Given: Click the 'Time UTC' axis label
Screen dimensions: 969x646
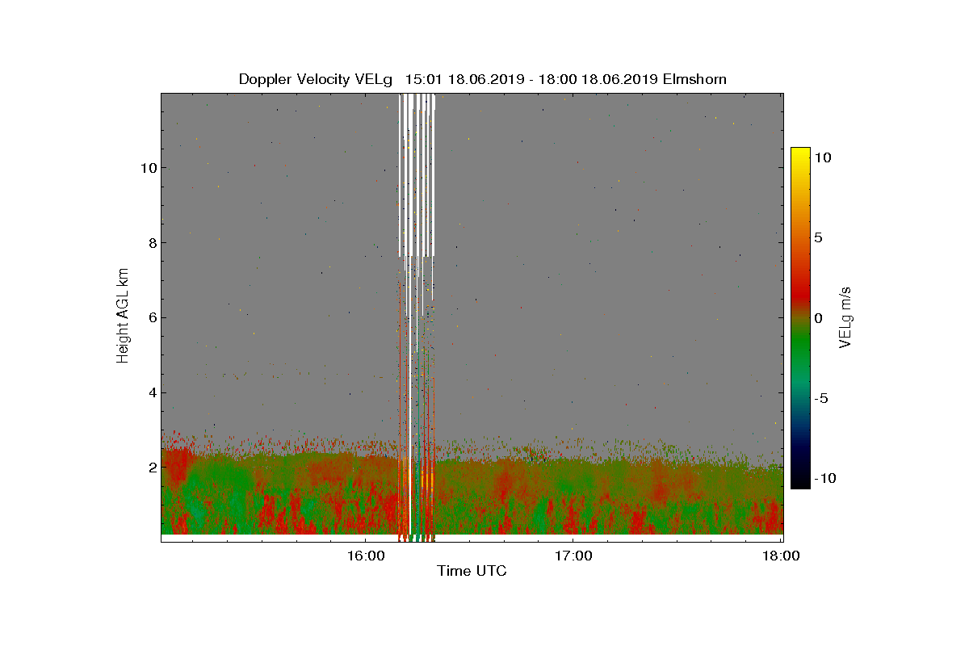Looking at the screenshot, I should point(472,571).
